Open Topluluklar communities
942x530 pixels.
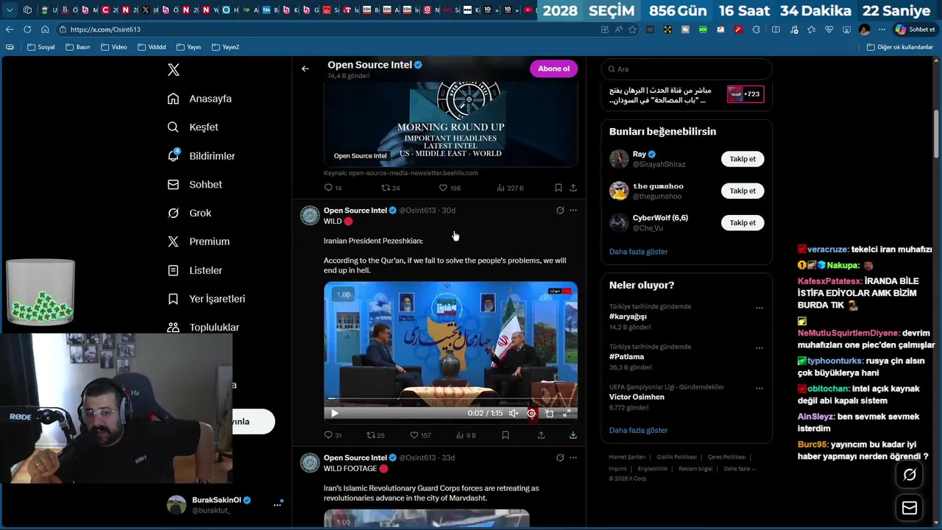[x=204, y=328]
